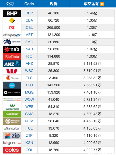Open the FMG stock code link
Viewport: 116px width, 155px height.
(29, 42)
